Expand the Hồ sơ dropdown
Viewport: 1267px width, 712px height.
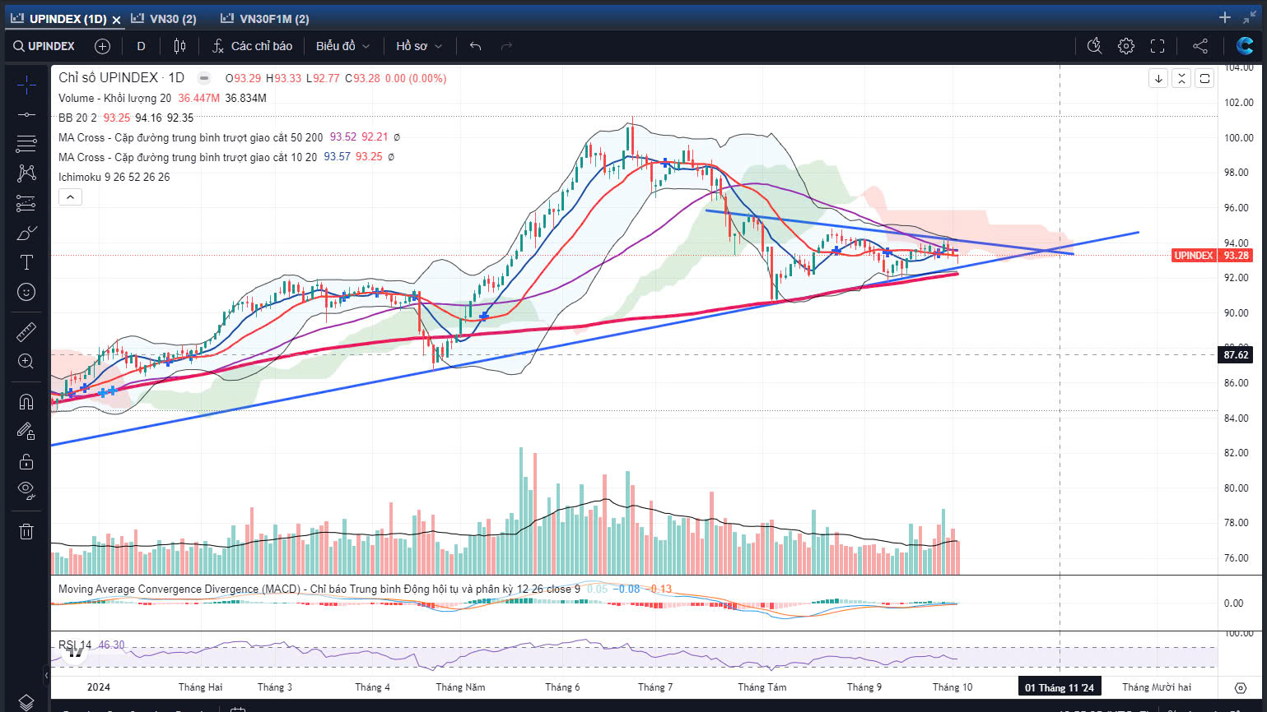coord(419,46)
